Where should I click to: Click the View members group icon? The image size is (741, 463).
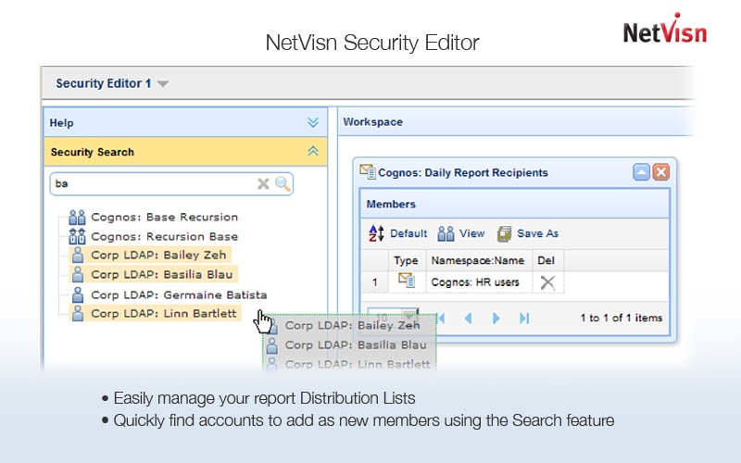446,233
